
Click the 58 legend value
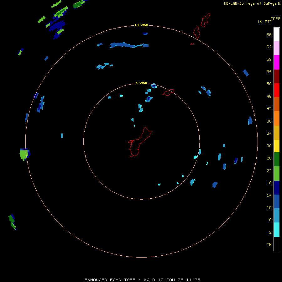click(269, 59)
